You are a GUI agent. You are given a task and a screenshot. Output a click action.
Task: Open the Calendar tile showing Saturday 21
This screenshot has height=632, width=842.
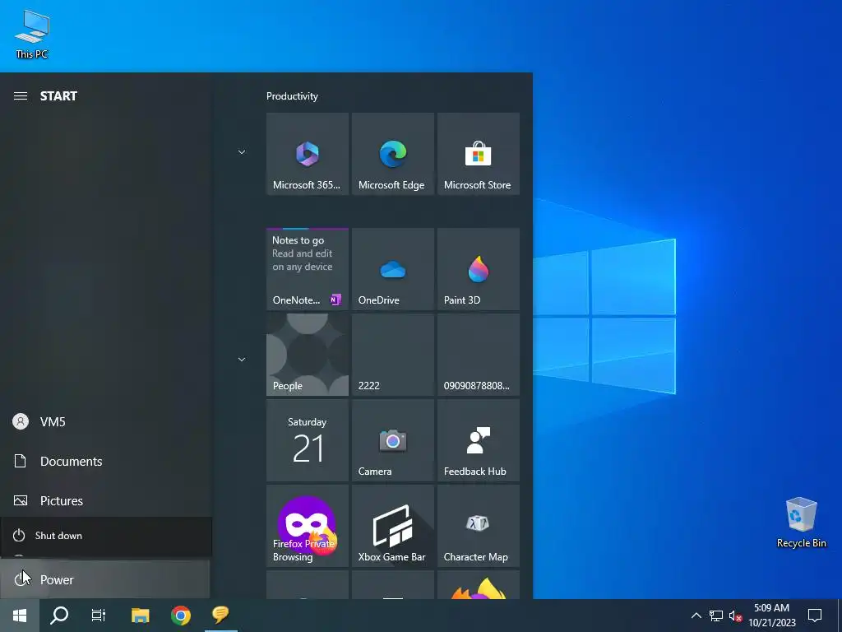pos(308,440)
